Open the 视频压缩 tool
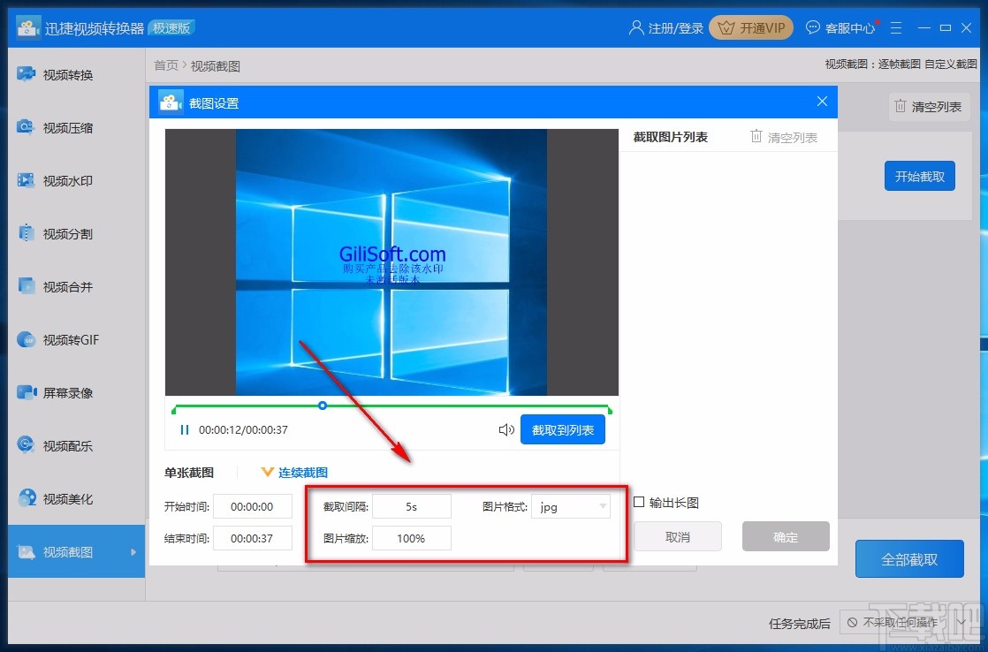 coord(66,127)
